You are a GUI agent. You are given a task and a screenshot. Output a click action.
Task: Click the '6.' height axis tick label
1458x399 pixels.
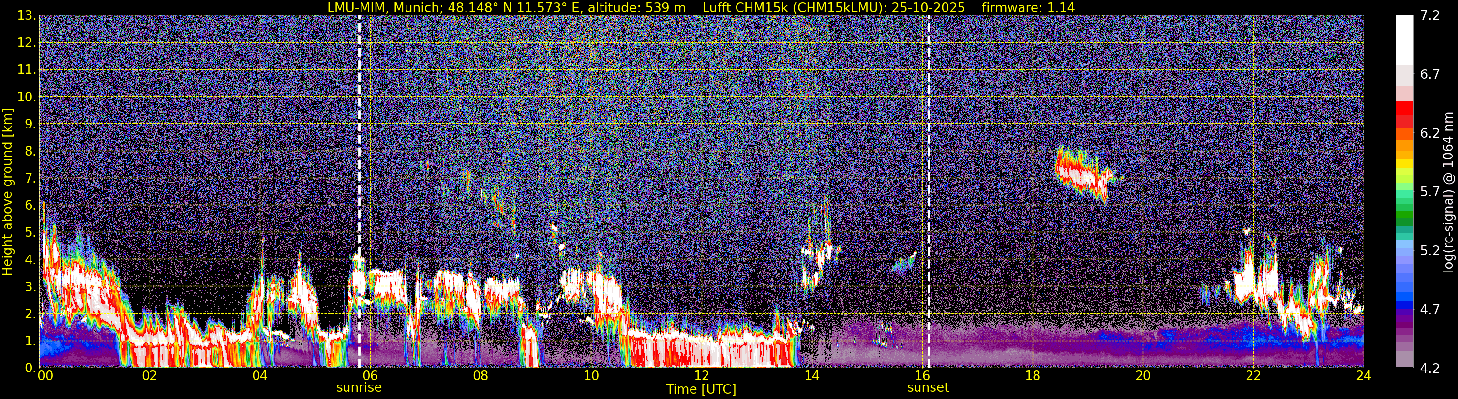[30, 206]
